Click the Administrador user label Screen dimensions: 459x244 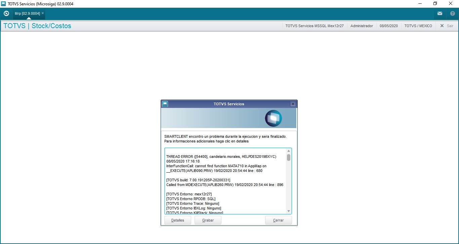coord(362,26)
